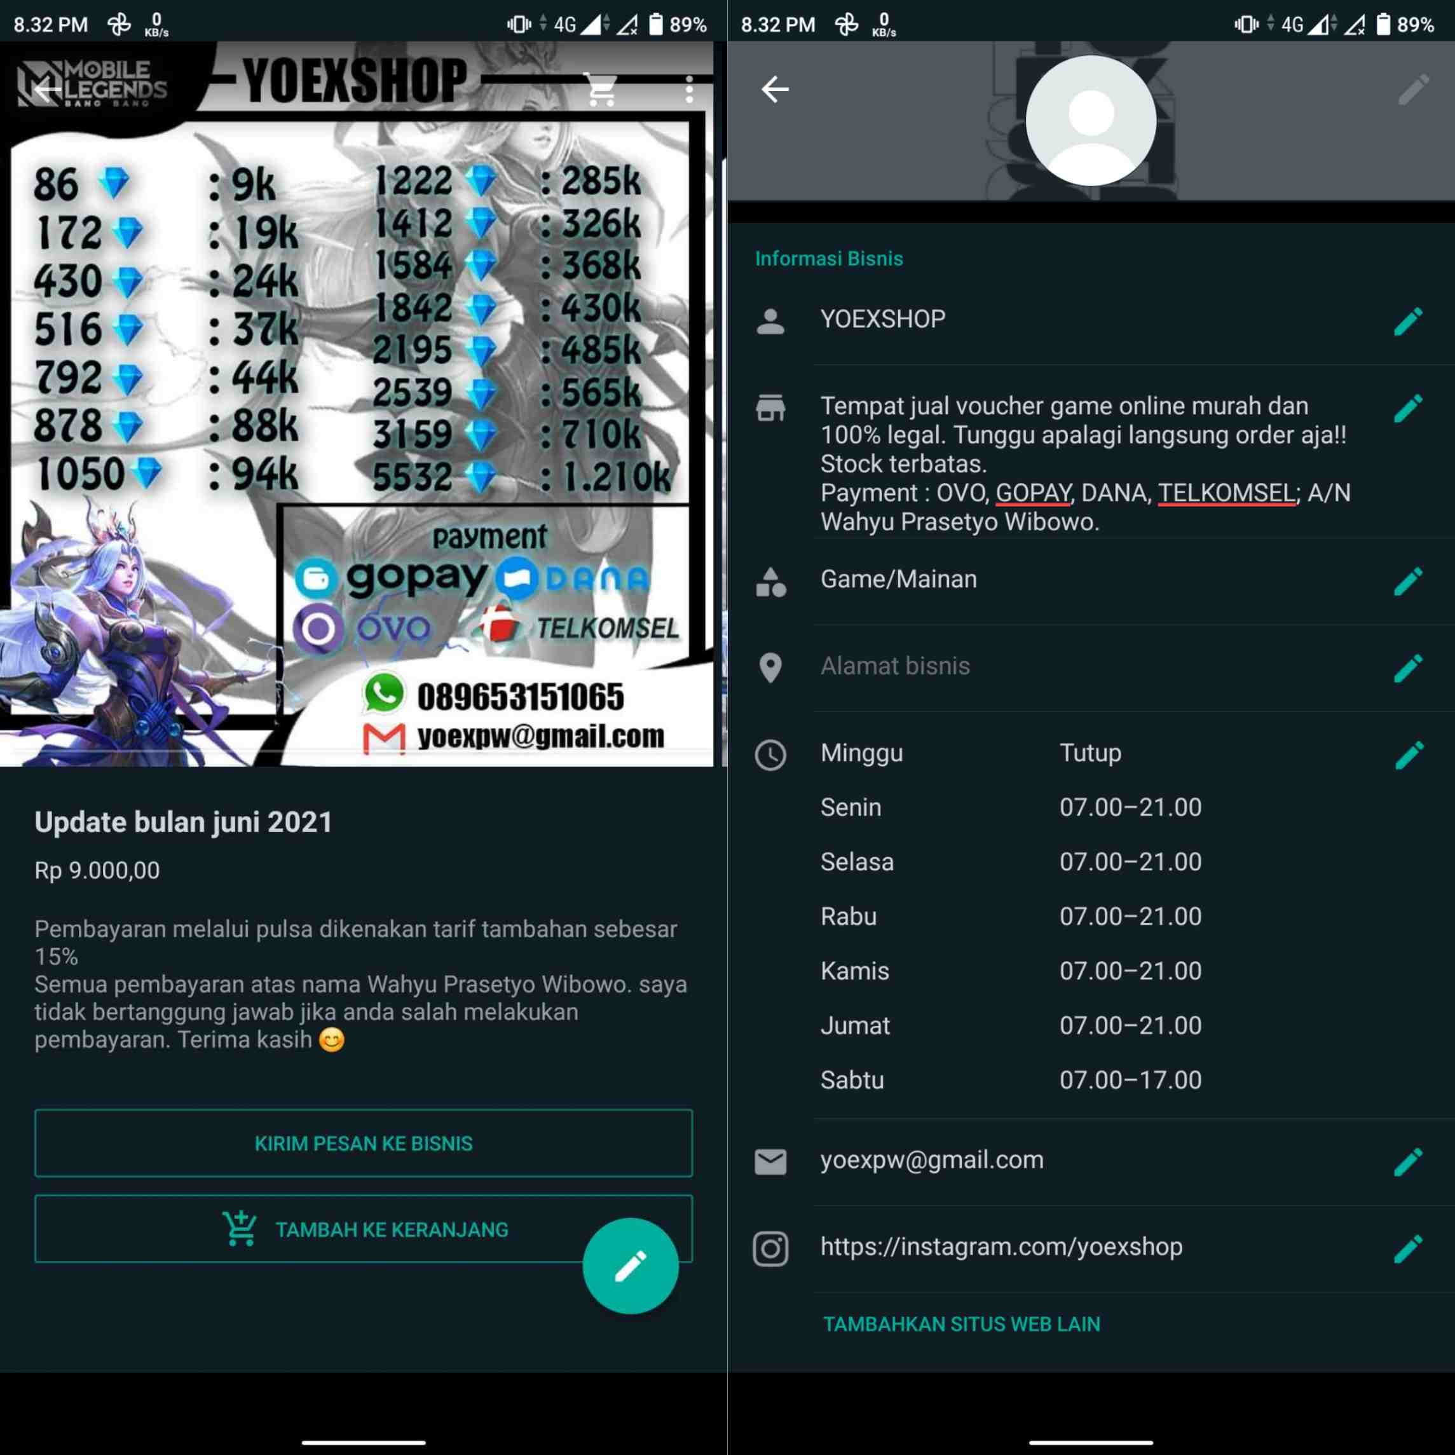Open the https://instagram.com/yoexshop link
This screenshot has height=1455, width=1455.
tap(1001, 1247)
